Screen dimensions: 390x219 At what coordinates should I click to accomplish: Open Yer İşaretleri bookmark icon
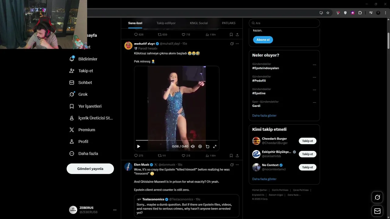[72, 106]
